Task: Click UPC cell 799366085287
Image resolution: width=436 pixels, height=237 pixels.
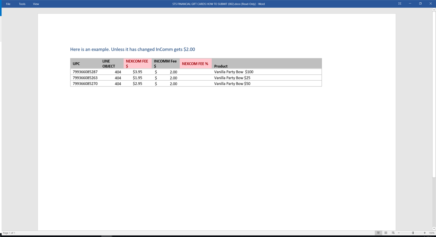Action: coord(85,72)
